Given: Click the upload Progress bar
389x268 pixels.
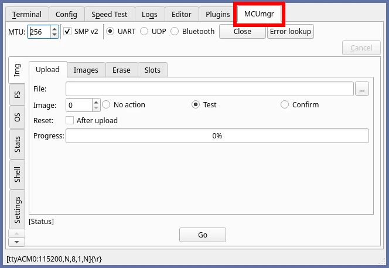Looking at the screenshot, I should coord(217,135).
